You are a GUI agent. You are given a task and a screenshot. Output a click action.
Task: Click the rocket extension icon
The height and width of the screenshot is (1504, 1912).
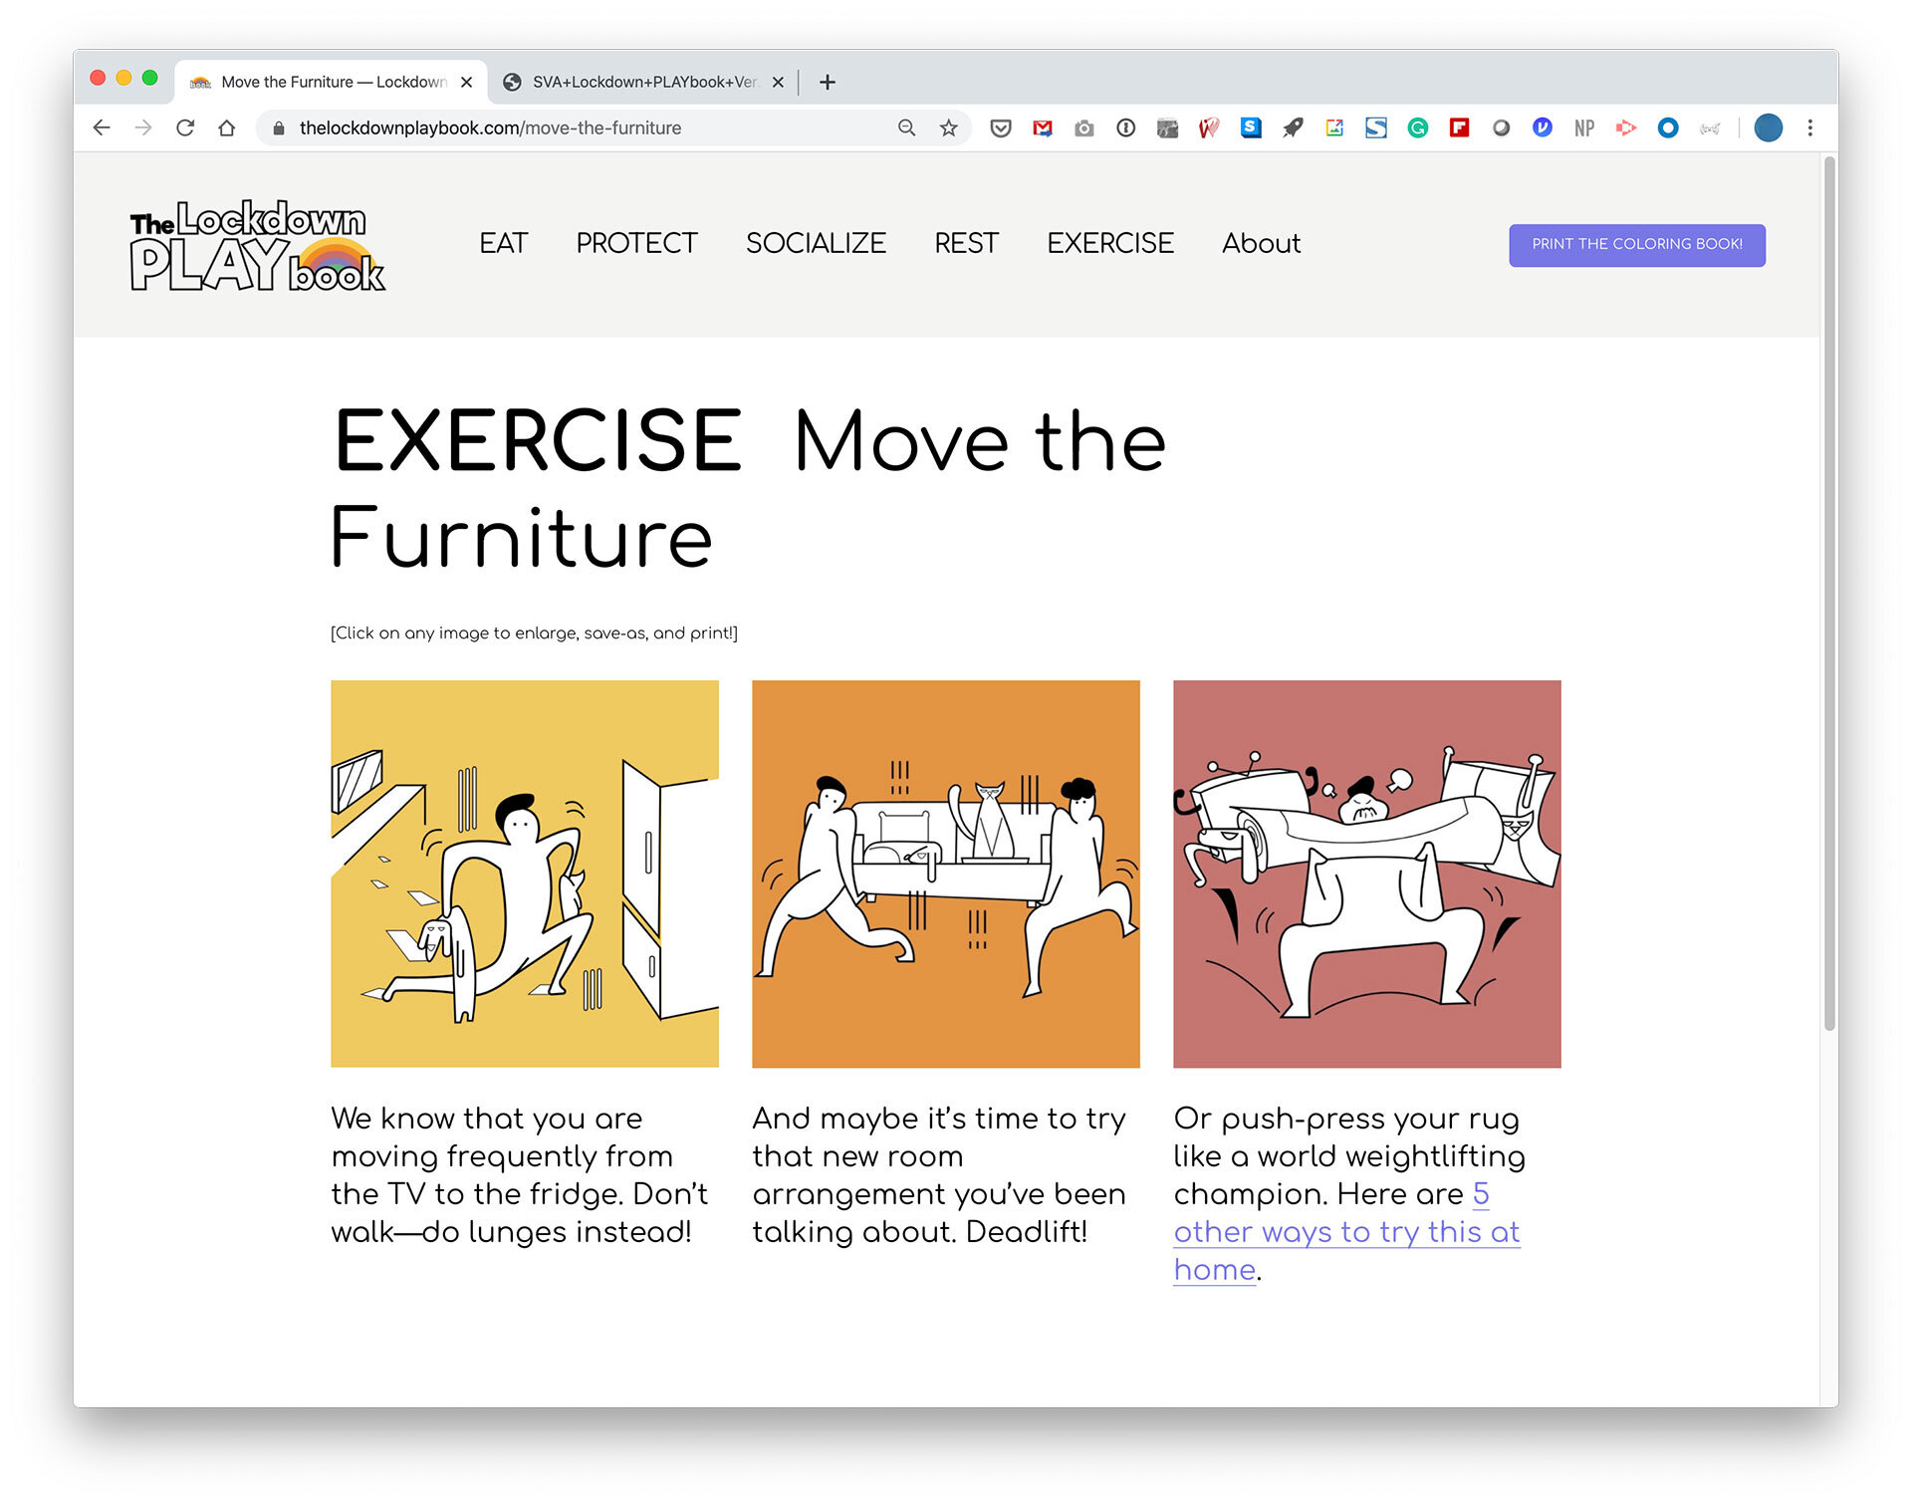click(1293, 127)
